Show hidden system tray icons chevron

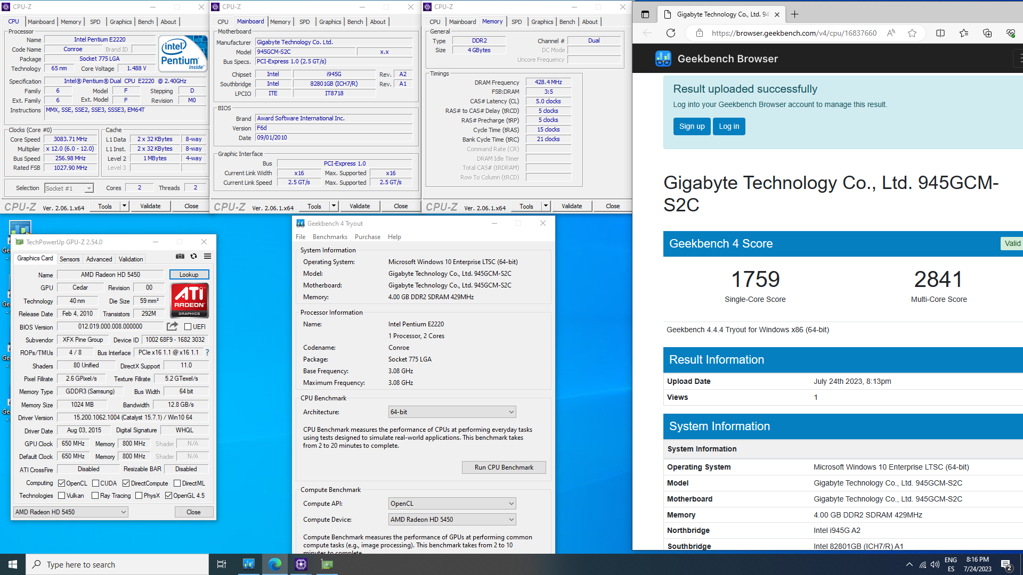[909, 565]
